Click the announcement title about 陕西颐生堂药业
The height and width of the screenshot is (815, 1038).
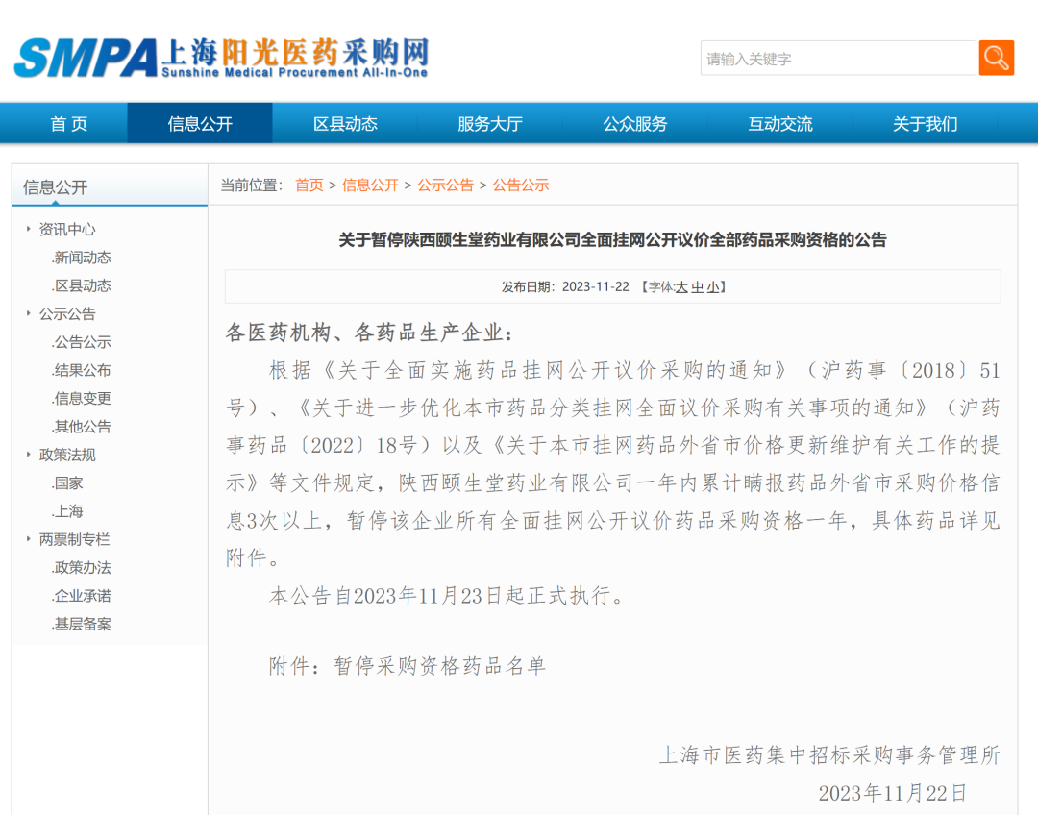coord(612,239)
